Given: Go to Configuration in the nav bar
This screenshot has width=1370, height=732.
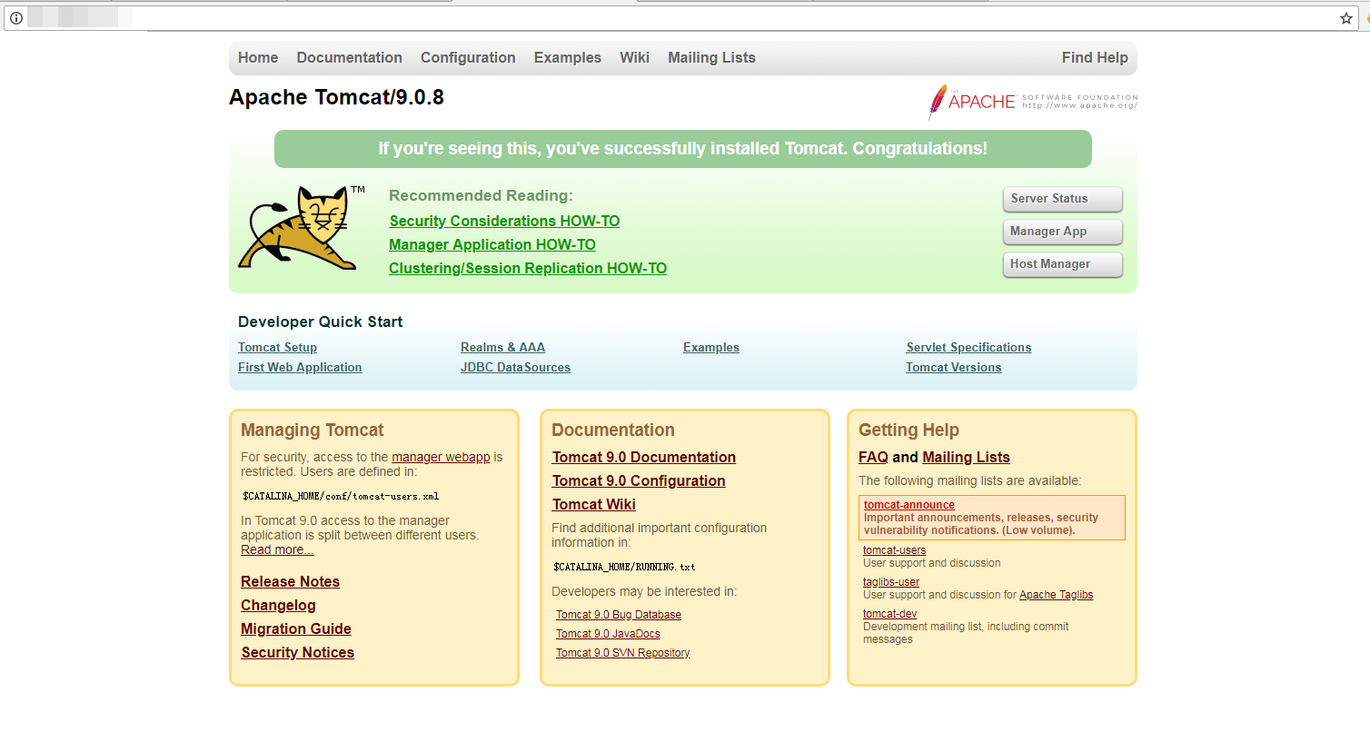Looking at the screenshot, I should (x=468, y=58).
